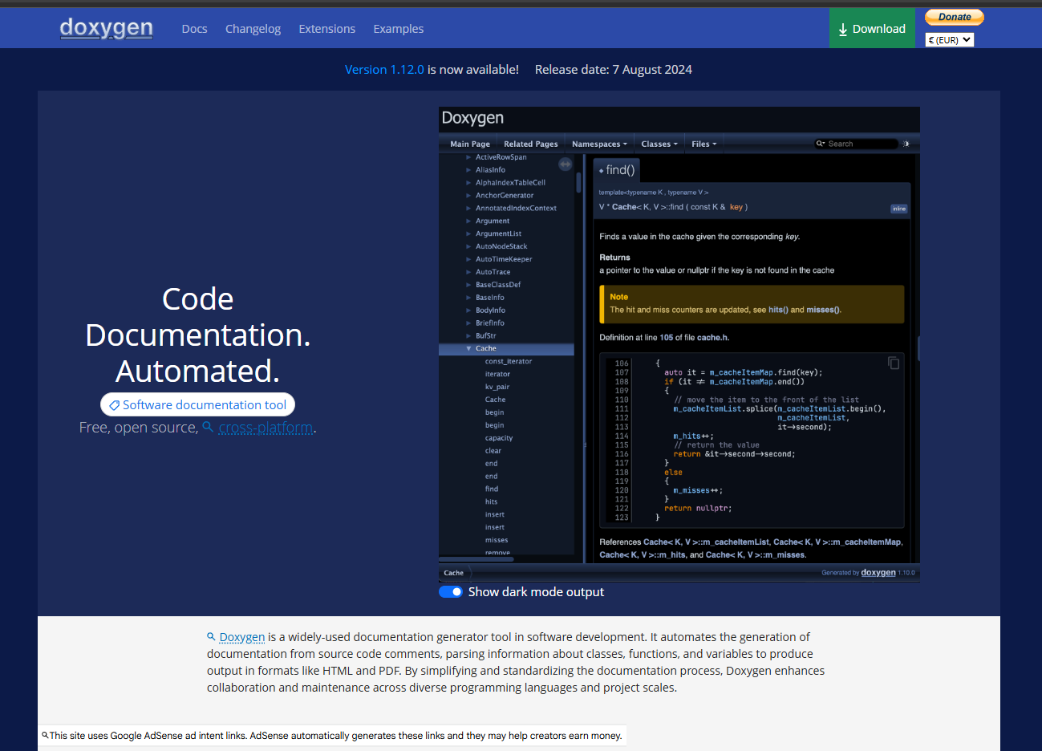Click the horizontal scrollbar of the preview sidebar
Image resolution: width=1042 pixels, height=751 pixels.
476,558
